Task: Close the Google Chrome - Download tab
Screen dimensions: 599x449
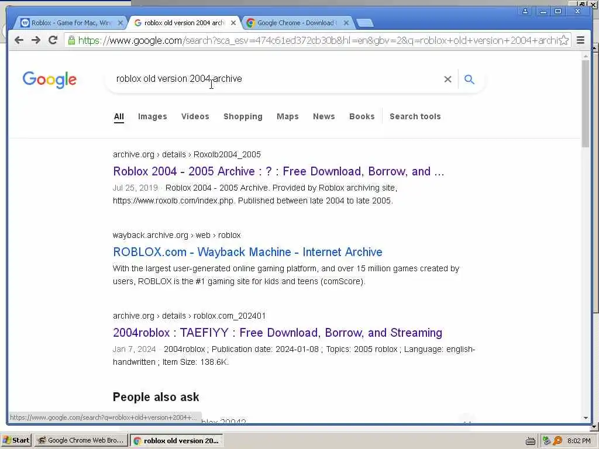Action: coord(346,23)
